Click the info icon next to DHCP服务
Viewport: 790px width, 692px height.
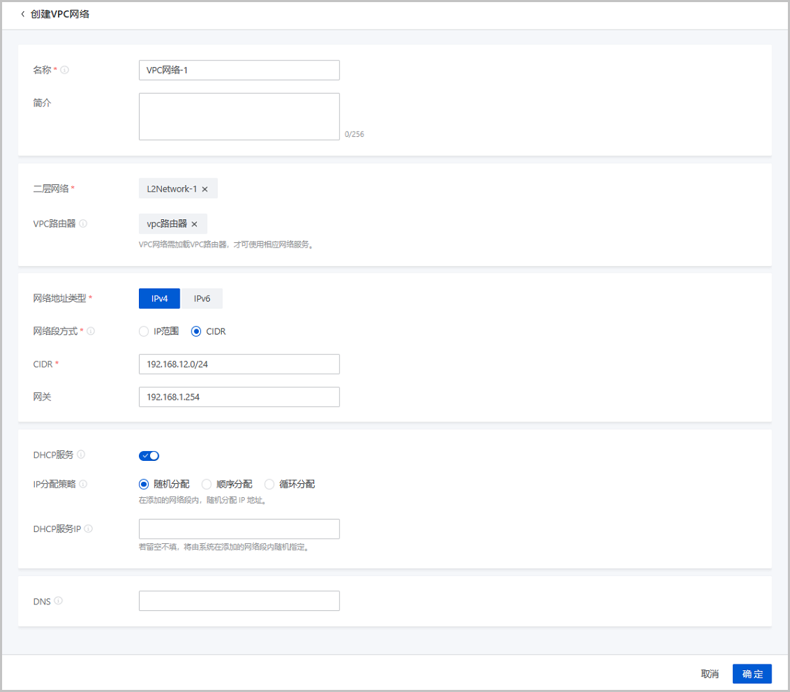point(81,454)
